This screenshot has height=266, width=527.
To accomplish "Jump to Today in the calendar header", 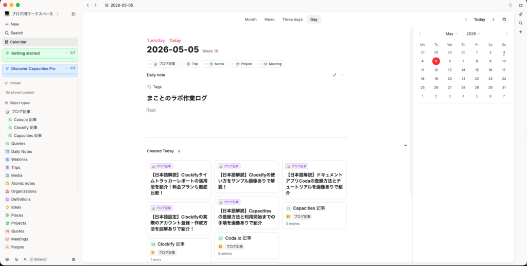I will pyautogui.click(x=480, y=20).
